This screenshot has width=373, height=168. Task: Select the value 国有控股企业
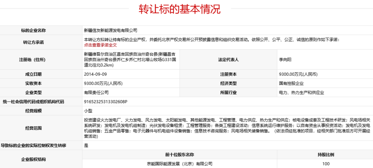coord(291,83)
